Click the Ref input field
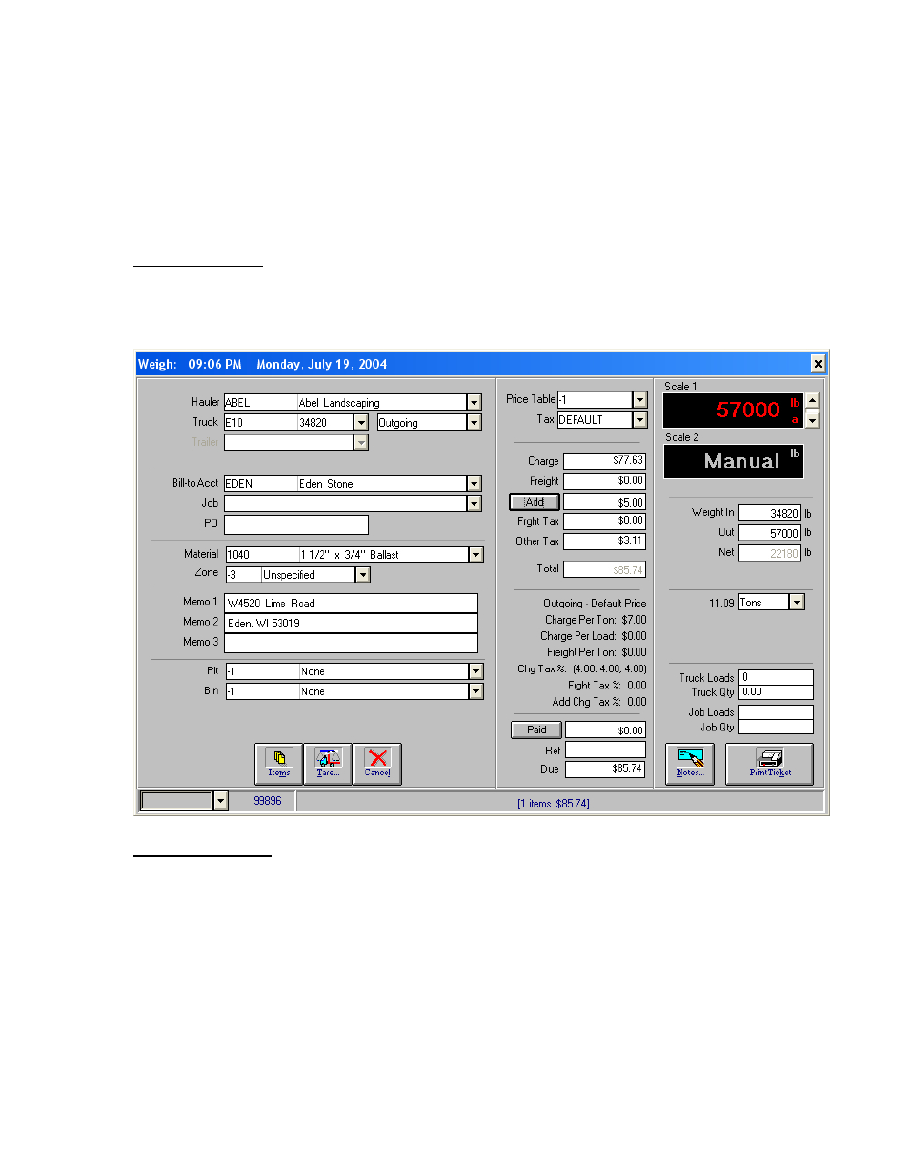The image size is (909, 1176). [605, 750]
